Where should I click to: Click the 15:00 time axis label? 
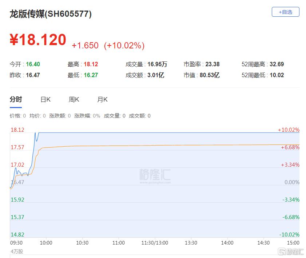tap(293, 243)
